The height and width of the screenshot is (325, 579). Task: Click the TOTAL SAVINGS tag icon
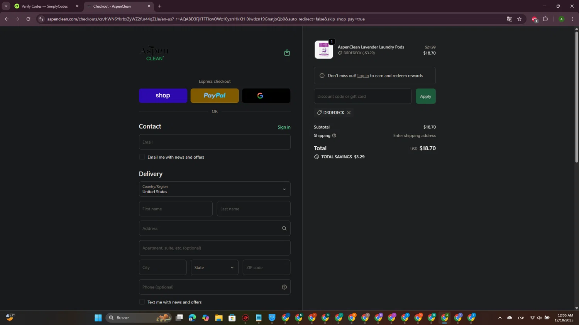(x=317, y=157)
